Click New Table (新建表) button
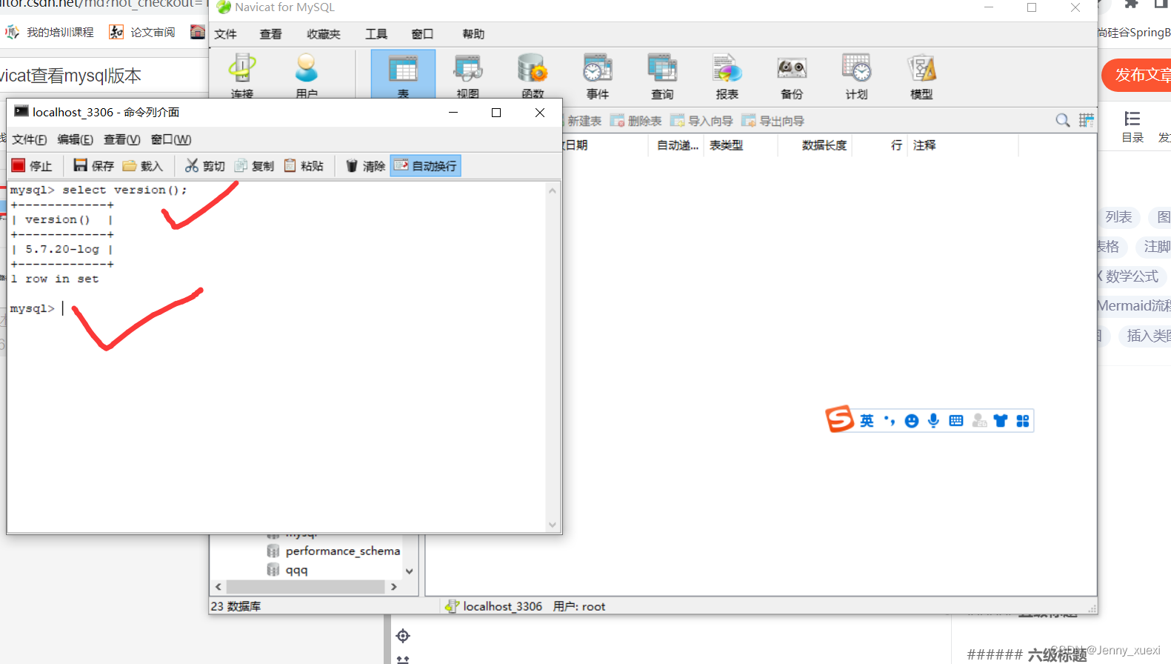Viewport: 1171px width, 664px height. coord(583,121)
